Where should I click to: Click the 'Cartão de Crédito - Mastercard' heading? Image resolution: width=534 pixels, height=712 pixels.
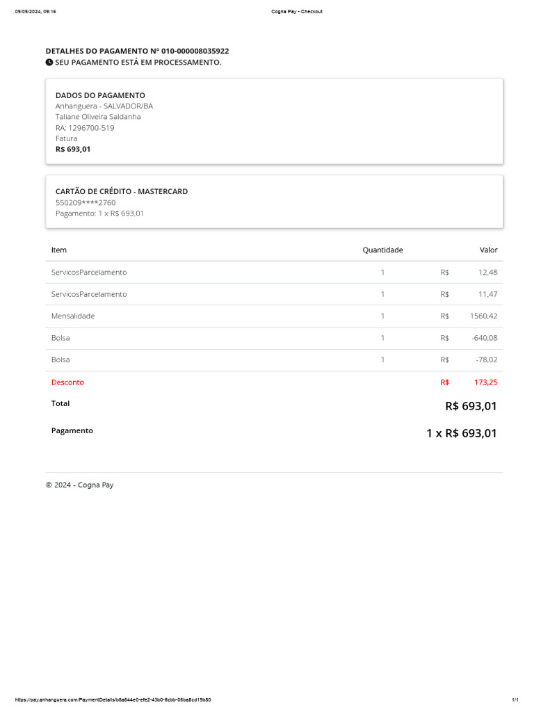pyautogui.click(x=122, y=192)
